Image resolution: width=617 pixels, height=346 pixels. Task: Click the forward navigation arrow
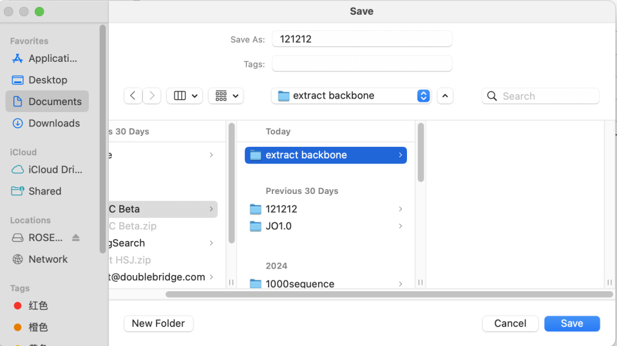pyautogui.click(x=152, y=96)
